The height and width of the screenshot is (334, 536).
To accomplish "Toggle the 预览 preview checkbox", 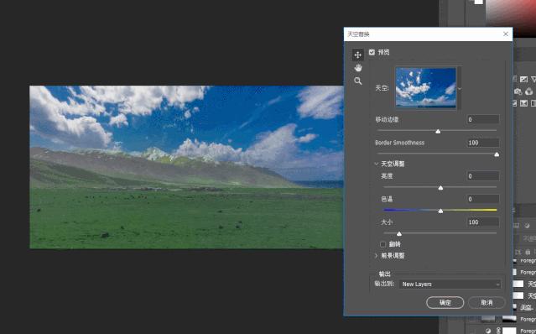I will tap(372, 52).
